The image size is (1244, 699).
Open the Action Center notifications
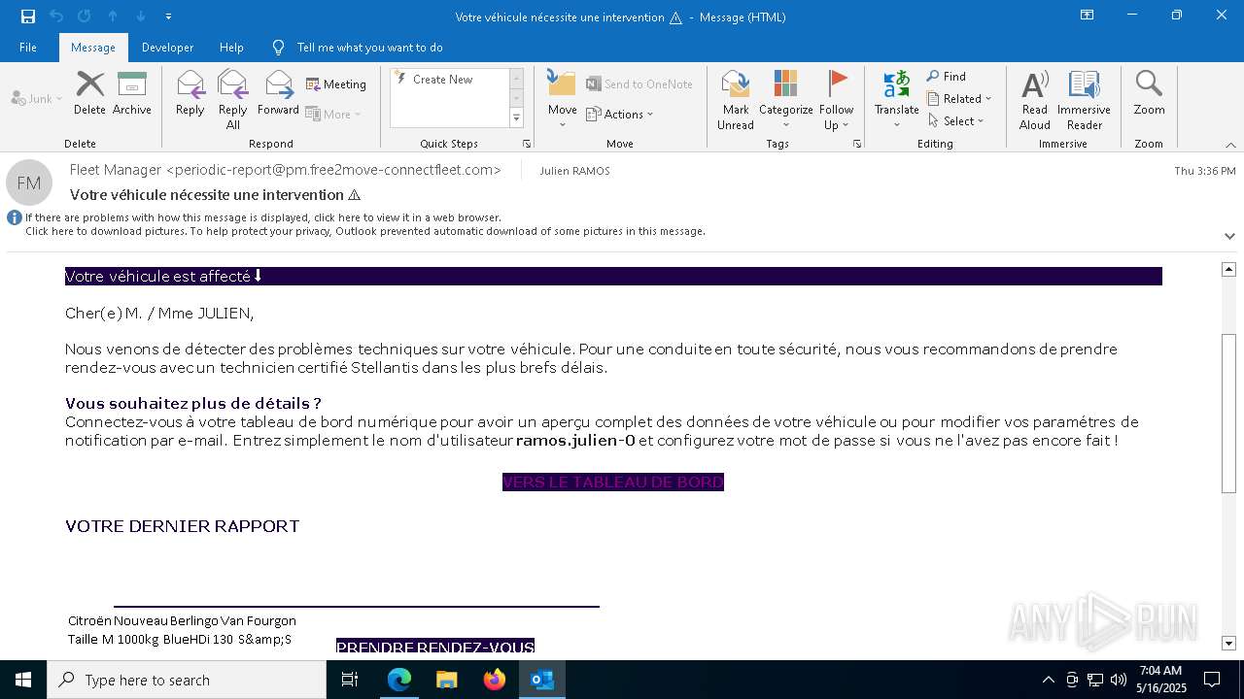[x=1212, y=680]
